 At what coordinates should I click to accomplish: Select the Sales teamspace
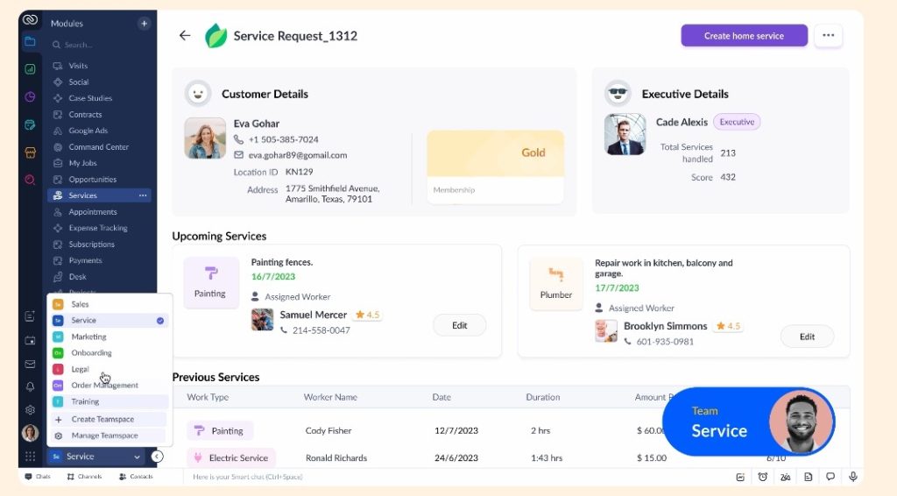click(x=109, y=304)
